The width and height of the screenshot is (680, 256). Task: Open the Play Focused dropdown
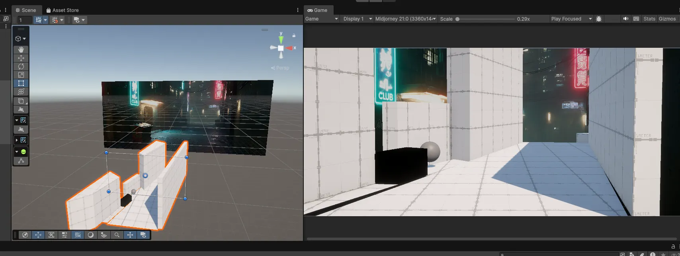point(572,19)
